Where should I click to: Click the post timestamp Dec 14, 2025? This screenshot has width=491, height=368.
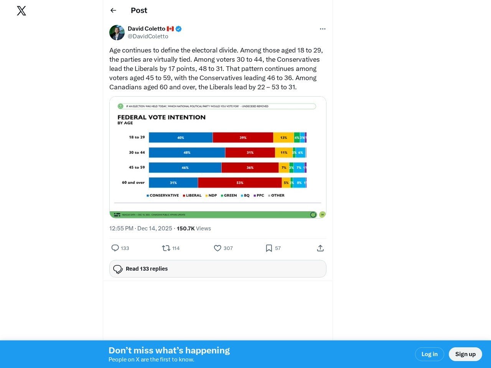point(141,228)
